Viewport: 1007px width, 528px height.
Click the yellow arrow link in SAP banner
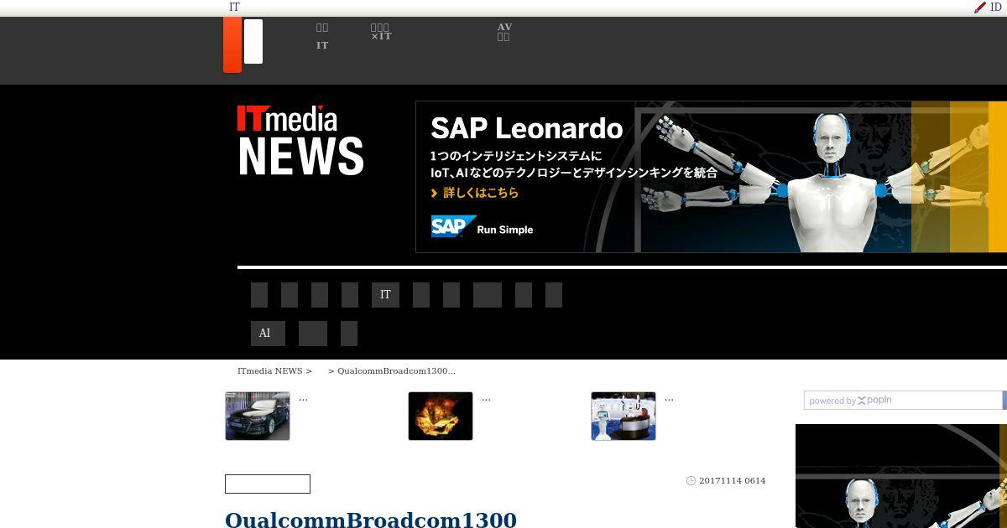pyautogui.click(x=475, y=193)
